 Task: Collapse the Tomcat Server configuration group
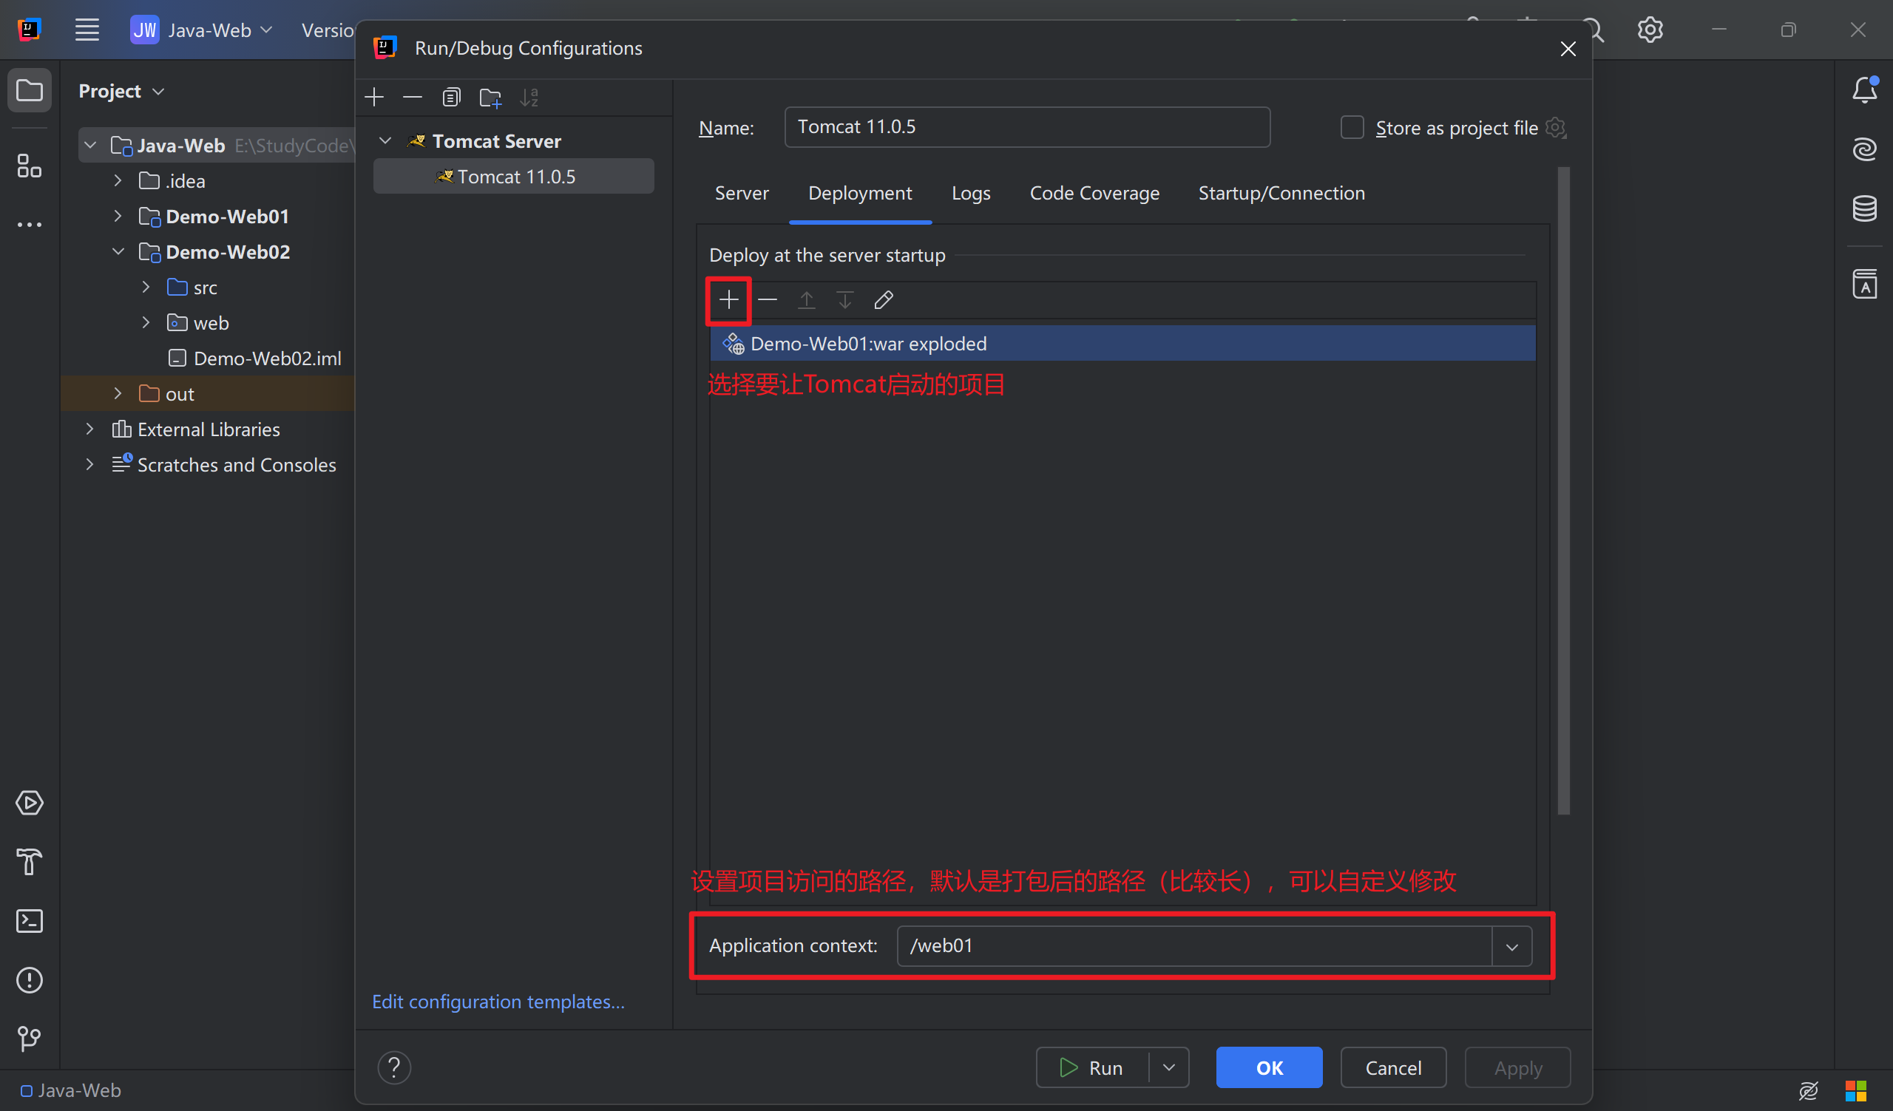385,141
